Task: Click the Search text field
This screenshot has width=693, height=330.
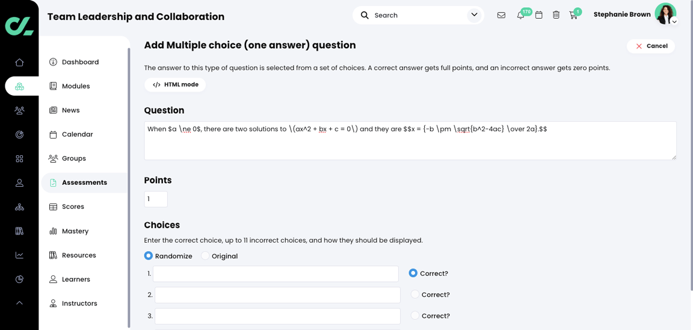Action: pyautogui.click(x=417, y=15)
